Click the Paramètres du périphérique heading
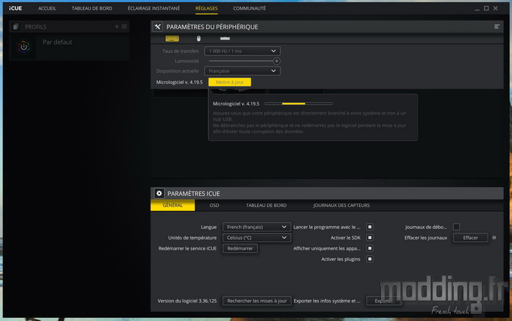 [x=212, y=27]
